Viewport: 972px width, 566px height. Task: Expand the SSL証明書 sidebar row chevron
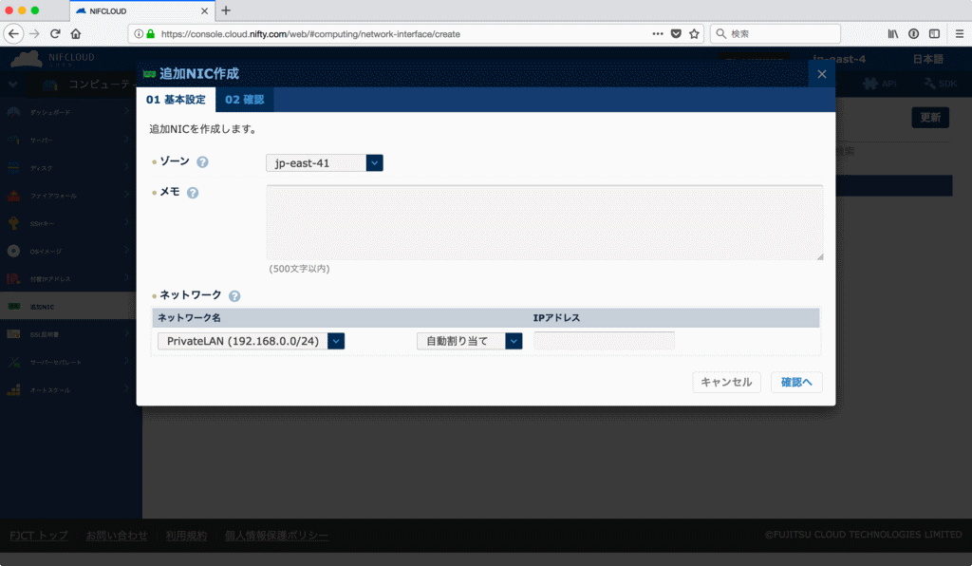pos(126,333)
